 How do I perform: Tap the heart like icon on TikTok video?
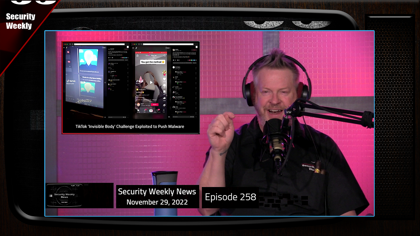(164, 79)
